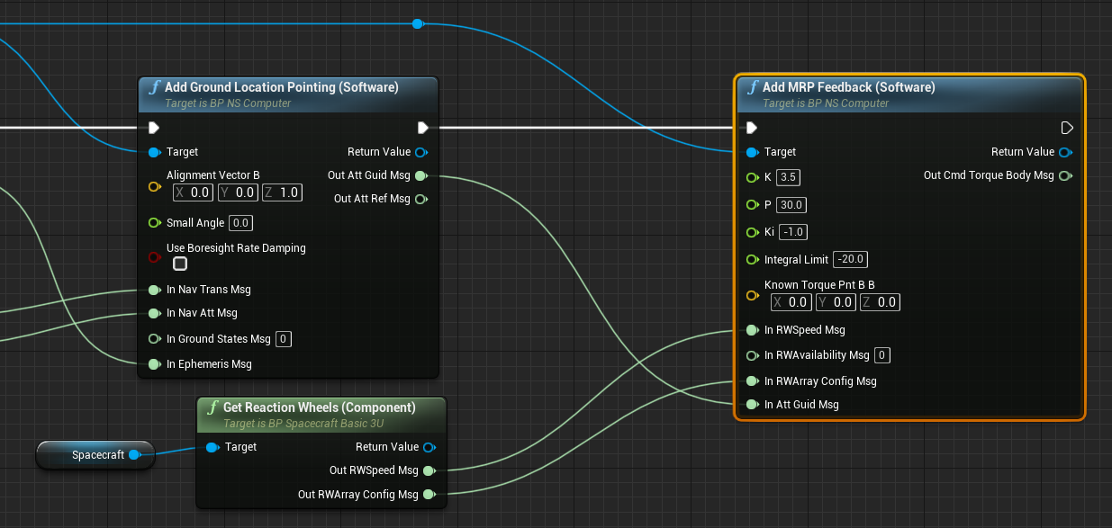The height and width of the screenshot is (528, 1112).
Task: Click the Out RWSpeed Msg output pin
Action: (x=429, y=470)
